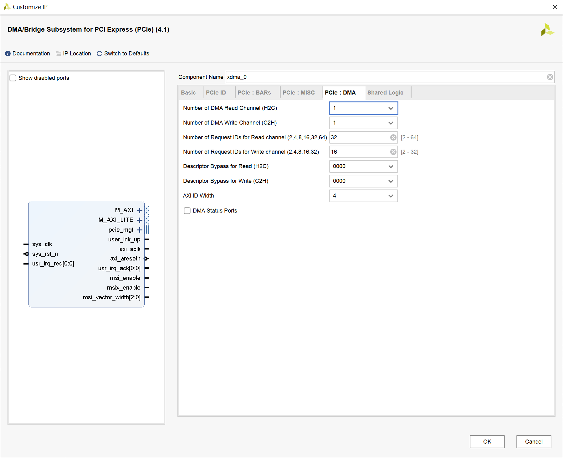563x458 pixels.
Task: Open Descriptor Bypass for Read dropdown
Action: (363, 166)
